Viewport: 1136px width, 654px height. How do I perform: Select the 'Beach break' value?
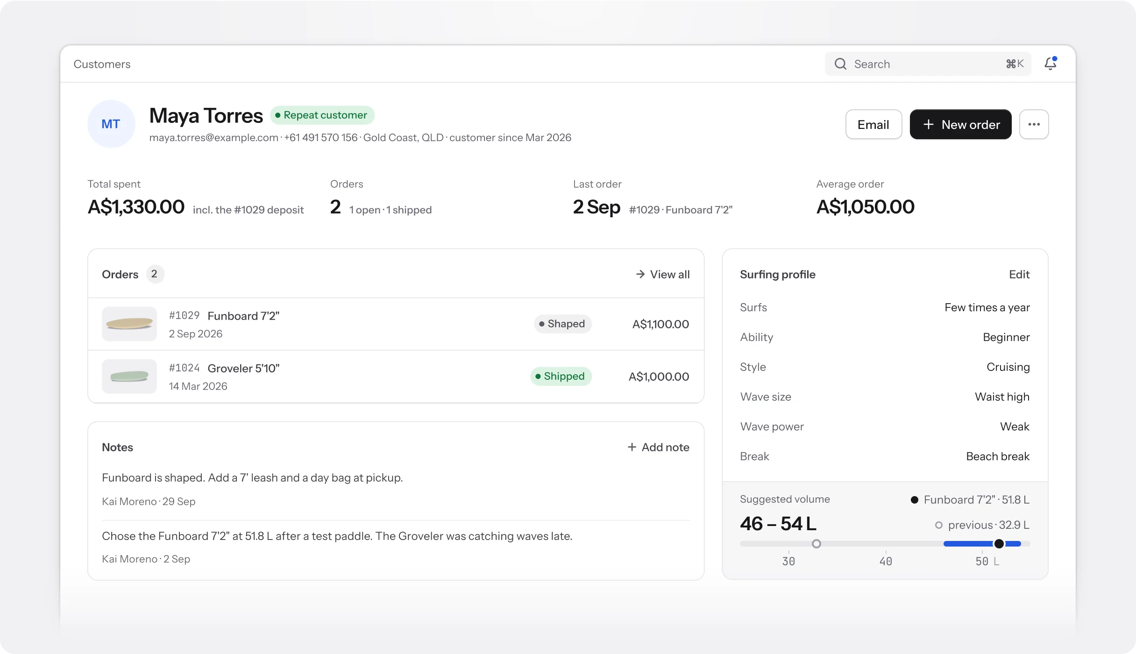pos(998,456)
